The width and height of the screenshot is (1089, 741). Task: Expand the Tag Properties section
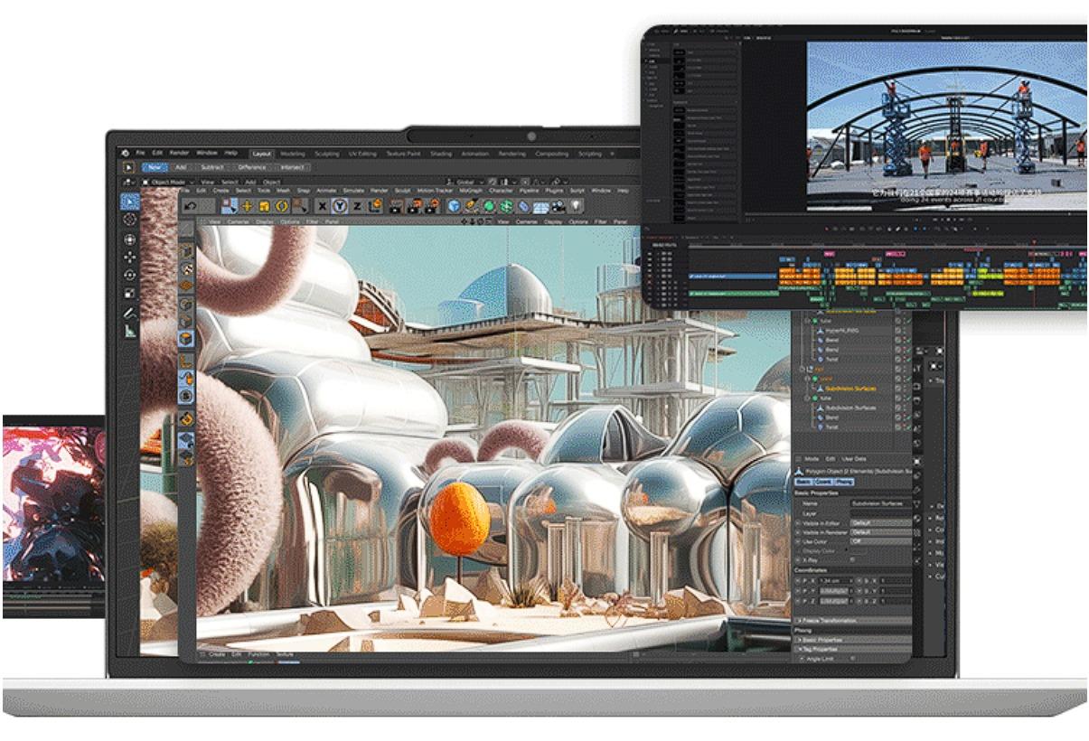pyautogui.click(x=851, y=649)
